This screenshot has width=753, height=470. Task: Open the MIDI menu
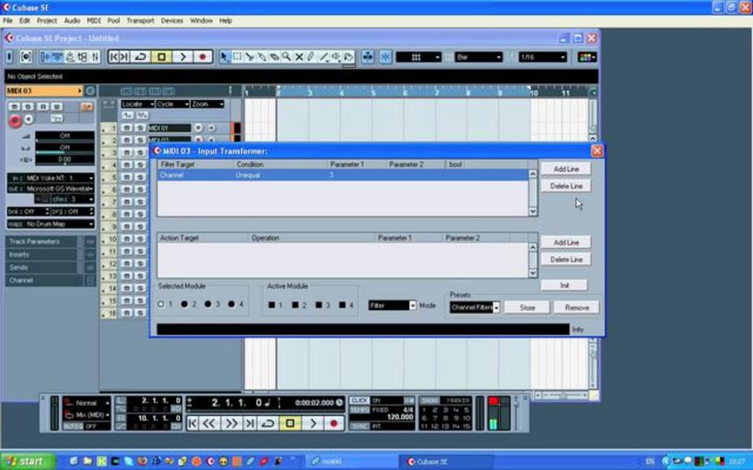click(94, 21)
